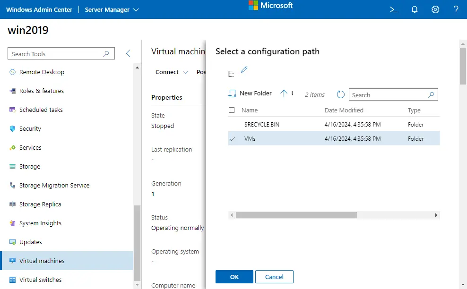Click the Storage Migration Service icon
The height and width of the screenshot is (289, 467).
pyautogui.click(x=12, y=186)
